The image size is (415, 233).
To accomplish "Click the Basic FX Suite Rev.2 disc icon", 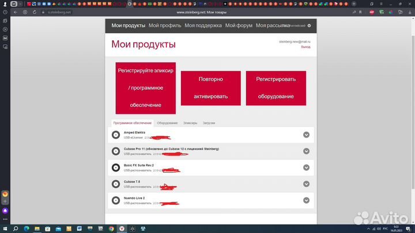I will coord(115,168).
